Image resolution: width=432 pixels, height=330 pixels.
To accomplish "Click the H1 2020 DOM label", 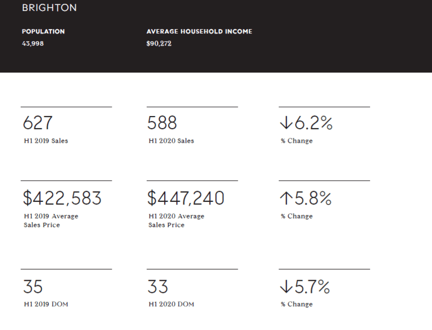I will [171, 304].
